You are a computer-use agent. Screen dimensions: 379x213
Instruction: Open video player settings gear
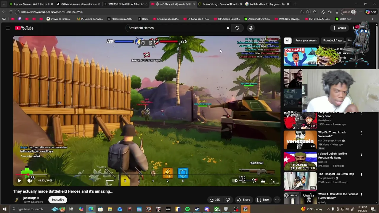click(254, 180)
